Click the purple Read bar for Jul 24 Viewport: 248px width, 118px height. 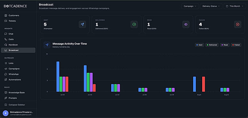(x=119, y=88)
